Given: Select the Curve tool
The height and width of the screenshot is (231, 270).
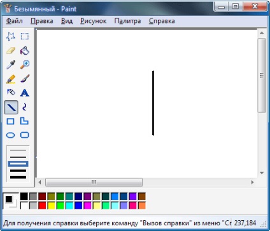Looking at the screenshot, I should 25,107.
